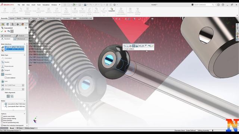The height and width of the screenshot is (134, 239).
Task: Open help for the Concentric mate
Action: (x=26, y=28)
